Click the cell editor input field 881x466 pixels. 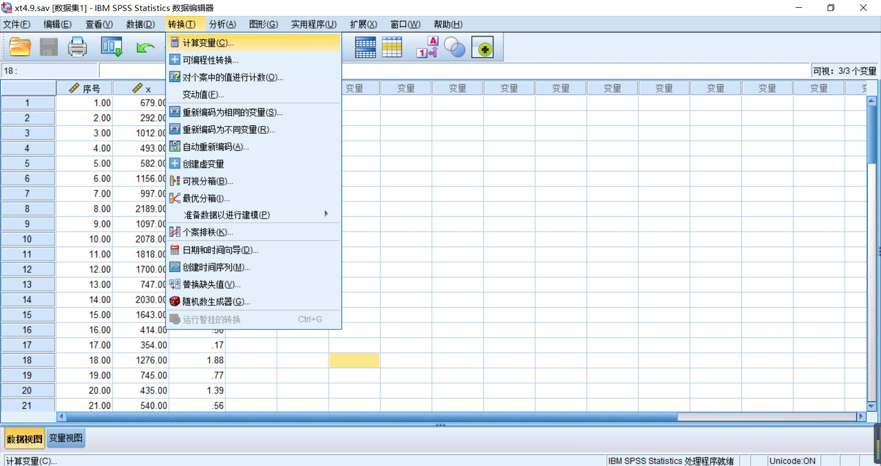pos(454,70)
